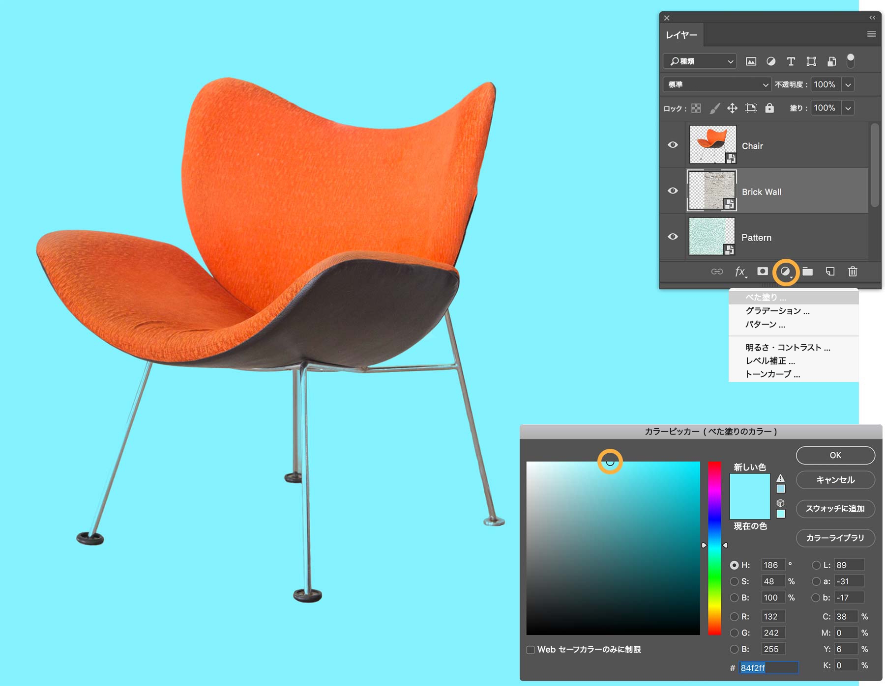Click the out-of-gamut warning triangle
This screenshot has width=885, height=686.
pyautogui.click(x=781, y=478)
